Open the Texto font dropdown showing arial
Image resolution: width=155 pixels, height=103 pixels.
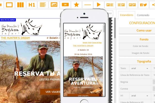(140, 68)
